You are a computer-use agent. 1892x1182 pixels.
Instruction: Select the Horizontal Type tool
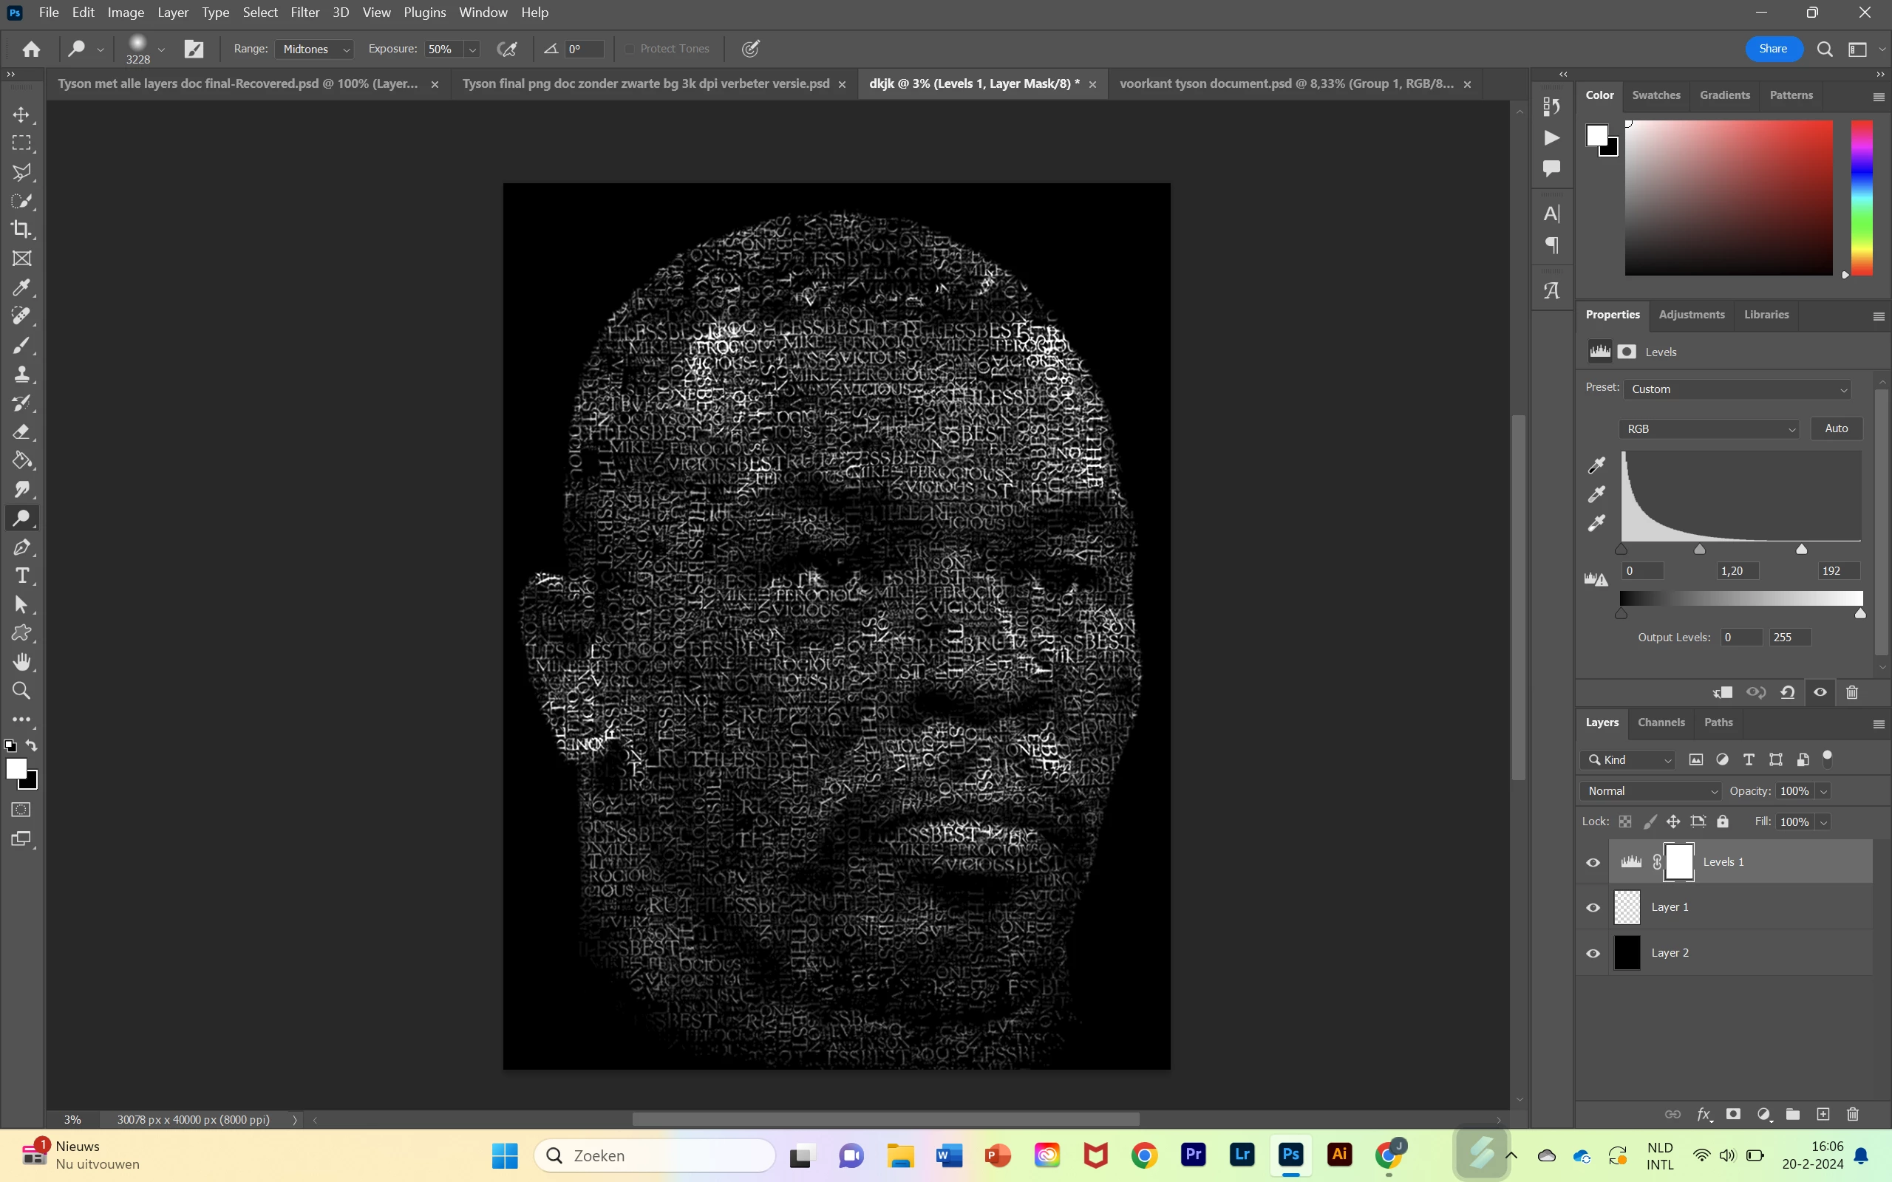tap(22, 576)
